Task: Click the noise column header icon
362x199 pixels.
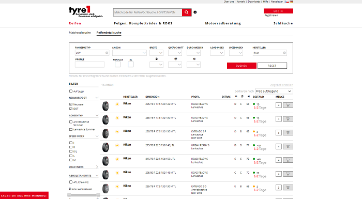Action: (x=248, y=97)
